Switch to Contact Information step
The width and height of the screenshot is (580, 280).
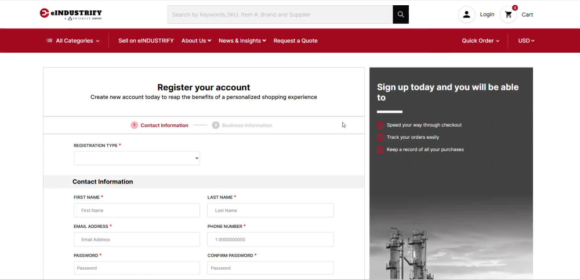[x=164, y=126]
